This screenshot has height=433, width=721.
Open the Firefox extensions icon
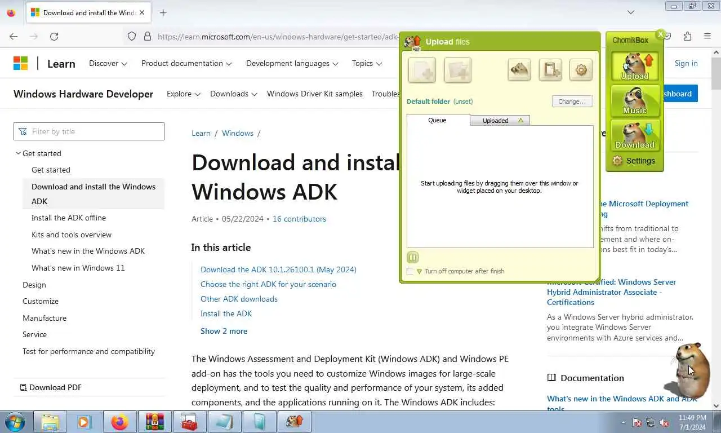(687, 36)
